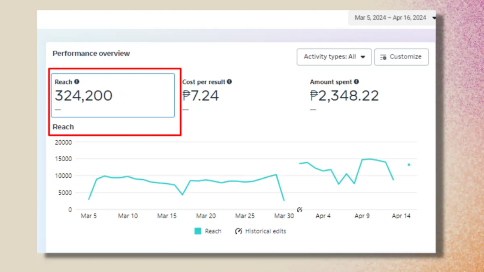Click the Mar 20 axis label
Image resolution: width=484 pixels, height=272 pixels.
tap(206, 216)
